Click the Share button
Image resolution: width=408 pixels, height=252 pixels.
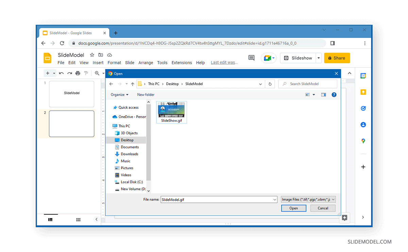[x=337, y=58]
